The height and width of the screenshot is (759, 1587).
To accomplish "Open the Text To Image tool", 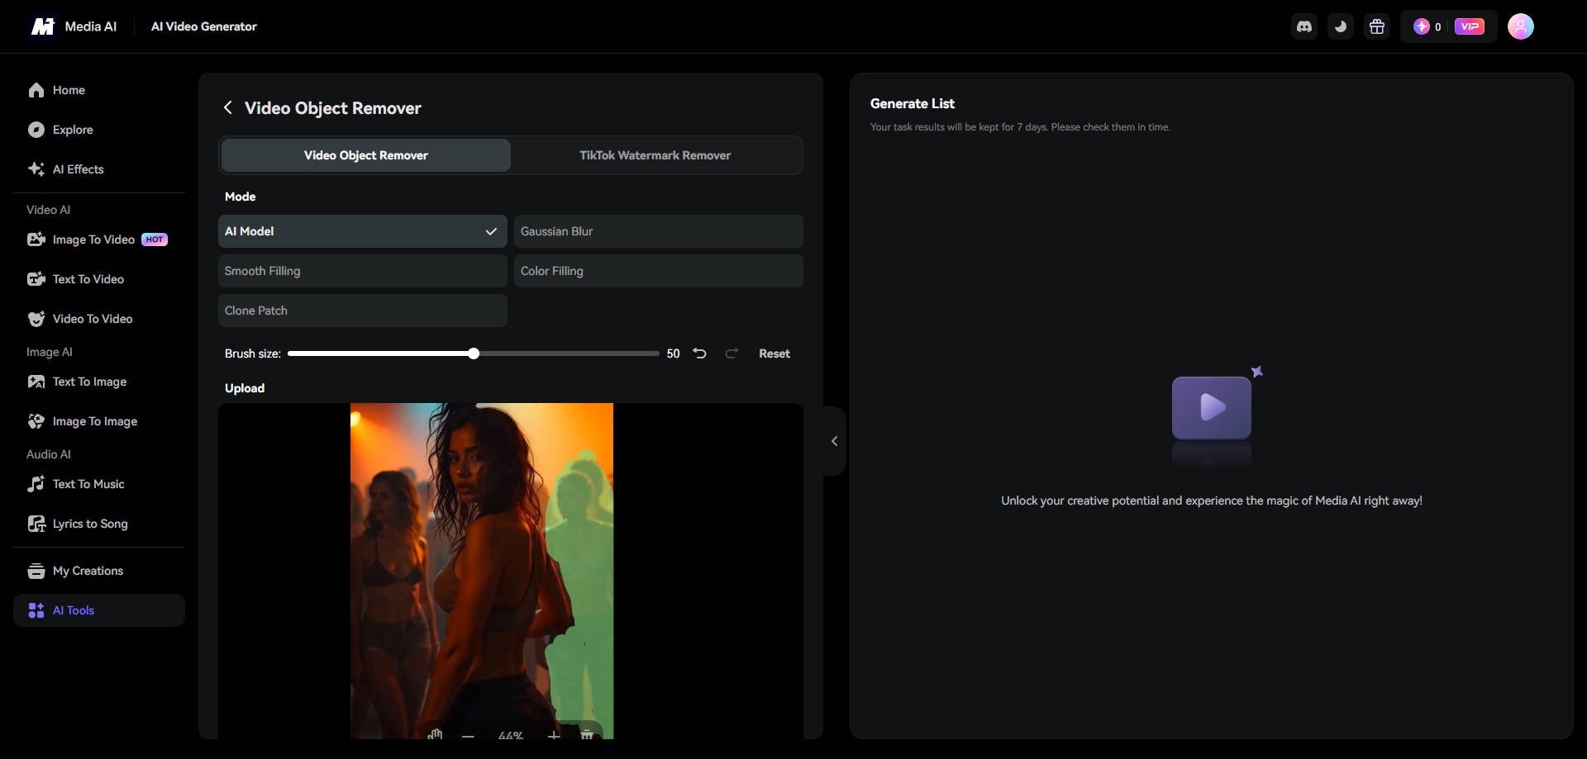I will point(99,382).
